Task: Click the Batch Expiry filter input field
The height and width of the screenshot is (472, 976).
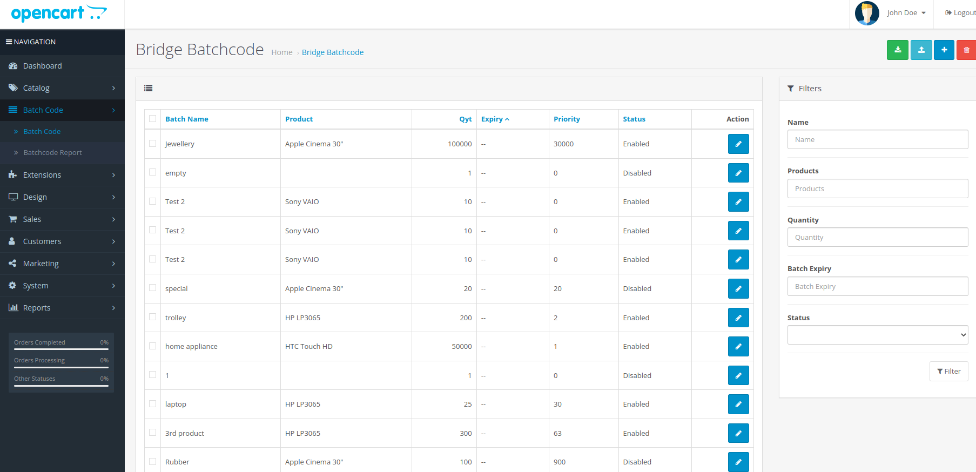Action: (x=877, y=287)
